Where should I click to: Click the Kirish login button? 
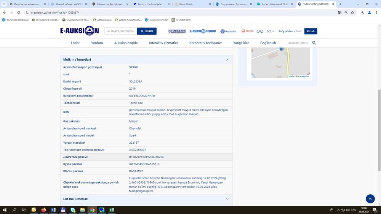311,31
